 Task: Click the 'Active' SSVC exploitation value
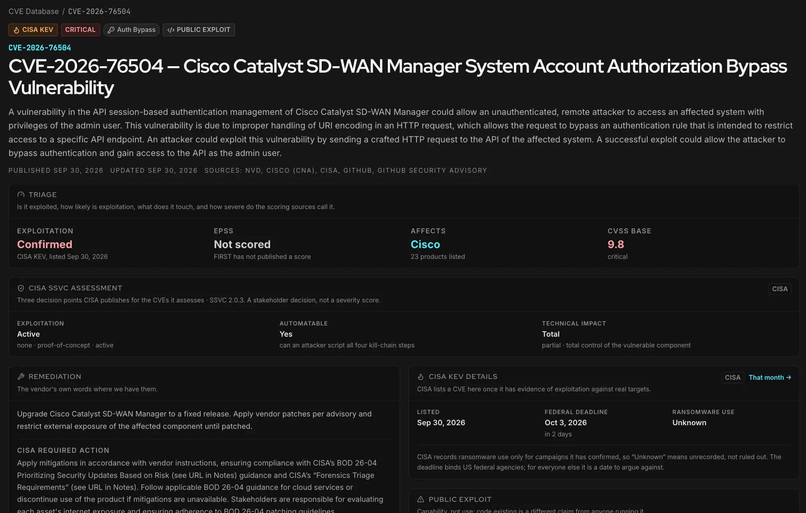28,334
